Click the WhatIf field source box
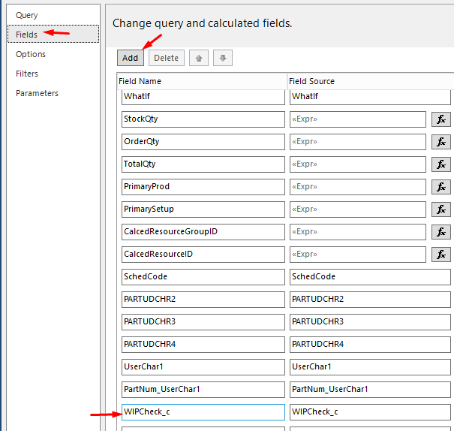The height and width of the screenshot is (431, 454). 370,97
